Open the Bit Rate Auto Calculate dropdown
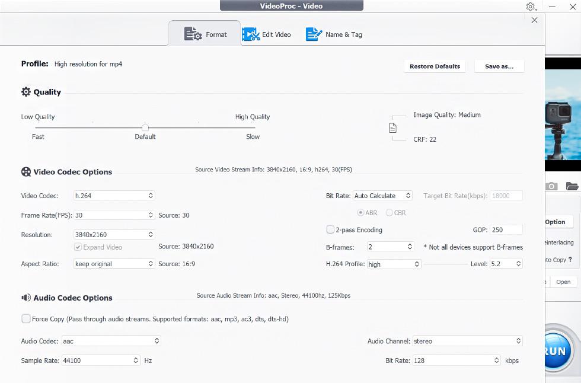The height and width of the screenshot is (383, 581). pos(382,196)
